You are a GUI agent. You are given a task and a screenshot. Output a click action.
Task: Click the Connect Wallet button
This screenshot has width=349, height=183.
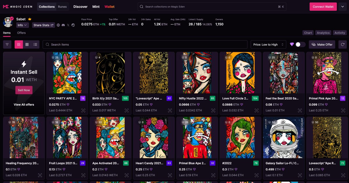323,6
